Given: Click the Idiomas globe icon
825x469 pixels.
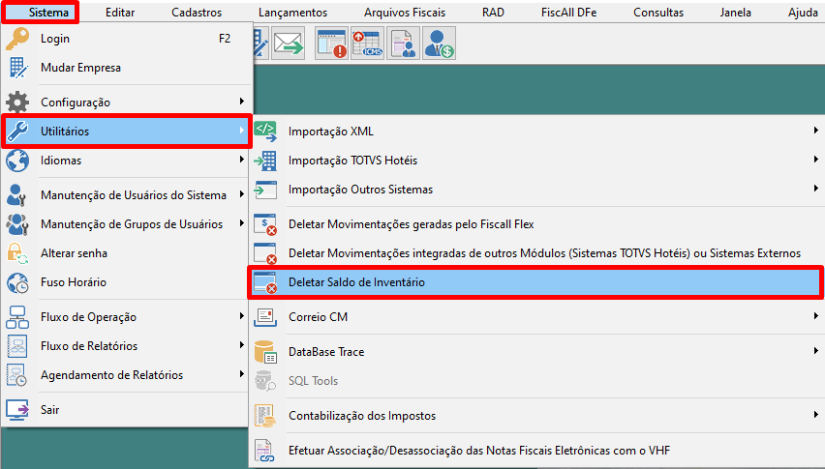Looking at the screenshot, I should pyautogui.click(x=17, y=161).
